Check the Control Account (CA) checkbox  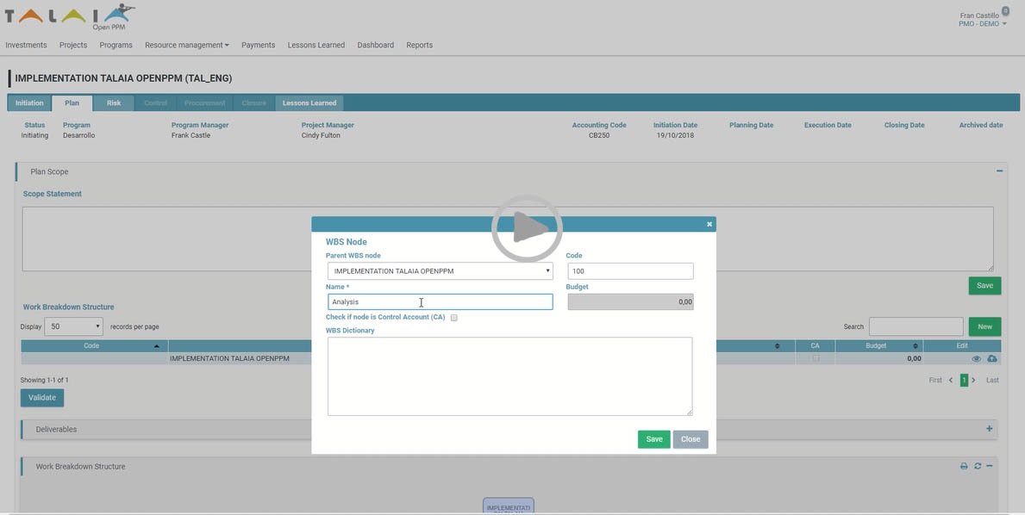454,318
